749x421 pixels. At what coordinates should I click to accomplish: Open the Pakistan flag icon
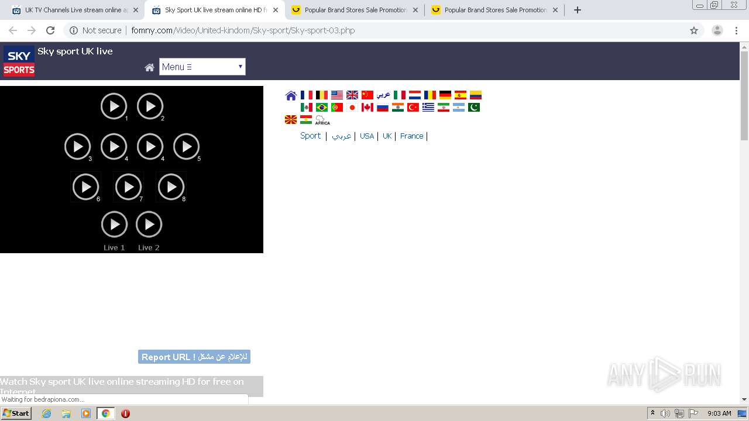(474, 107)
